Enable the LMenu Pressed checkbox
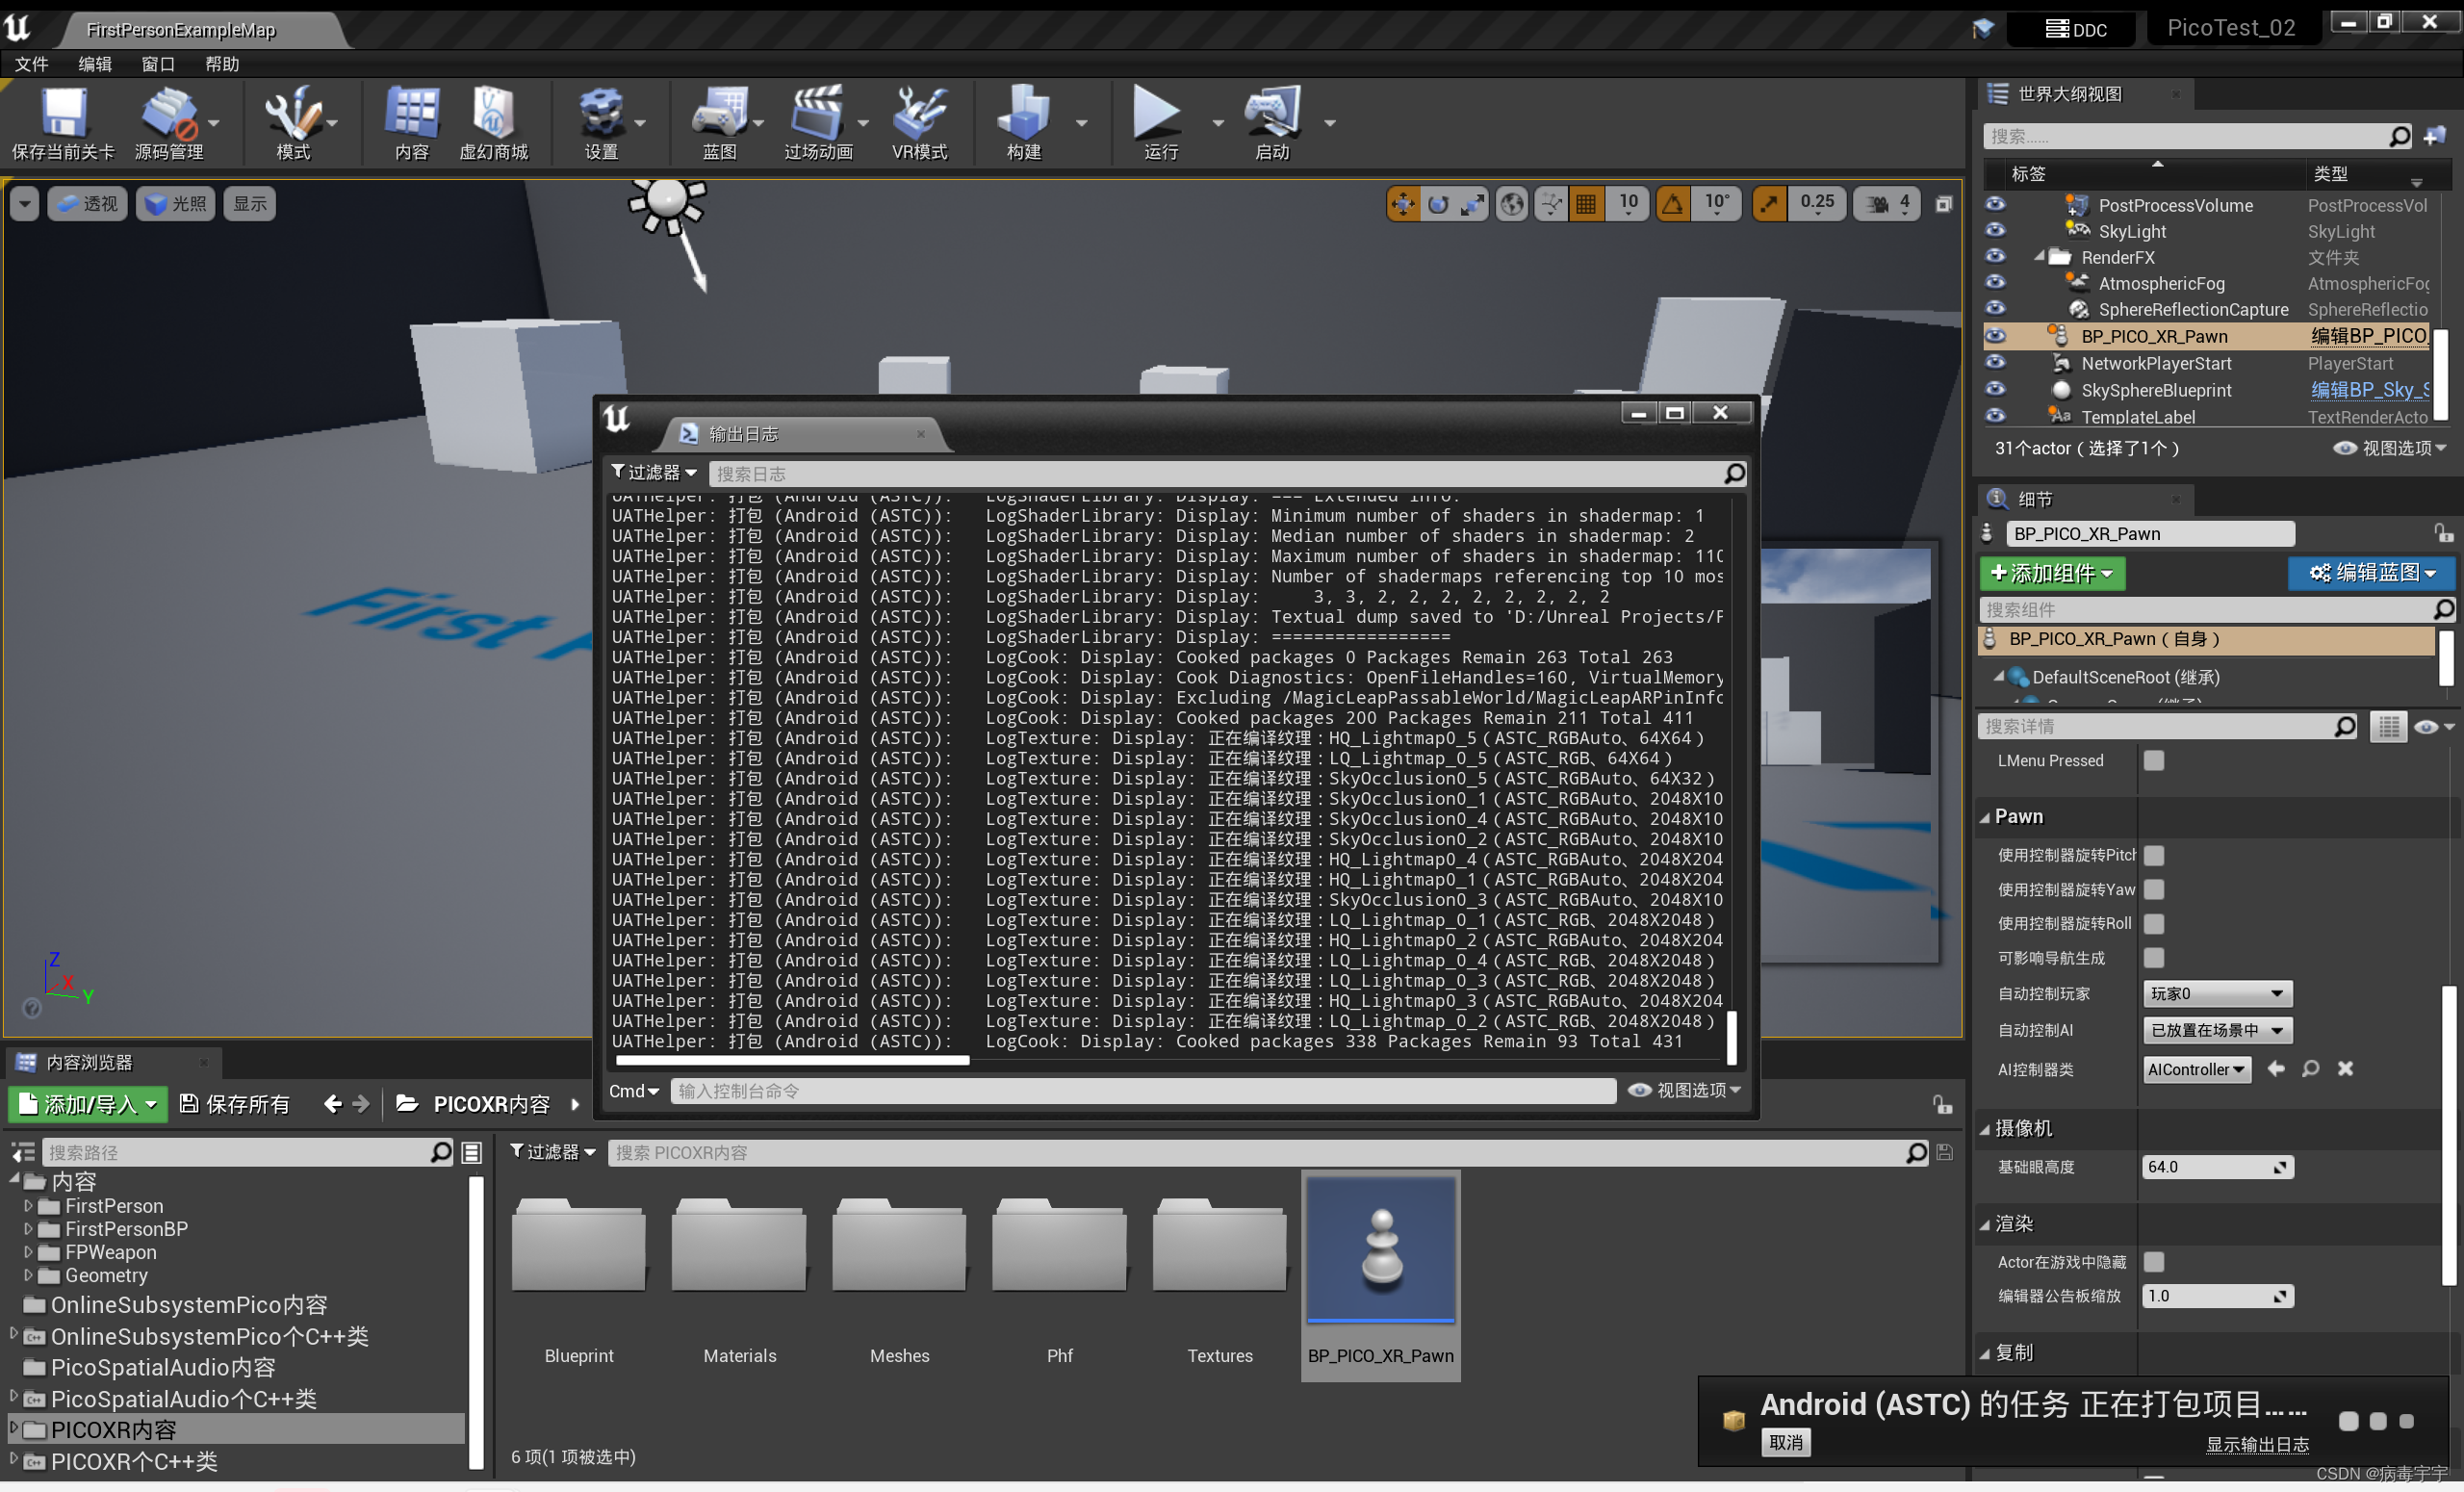The width and height of the screenshot is (2464, 1492). 2154,761
